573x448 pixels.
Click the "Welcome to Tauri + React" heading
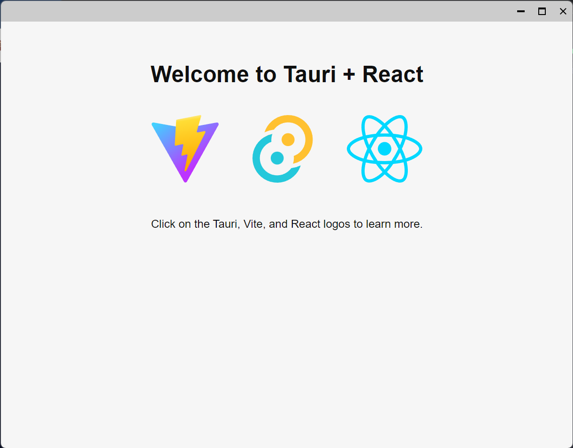pyautogui.click(x=287, y=74)
